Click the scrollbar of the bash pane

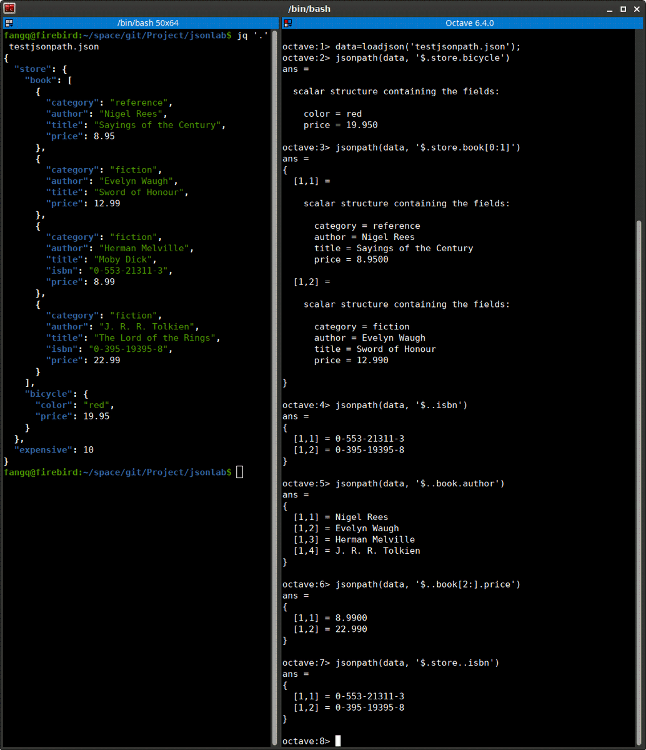click(275, 389)
